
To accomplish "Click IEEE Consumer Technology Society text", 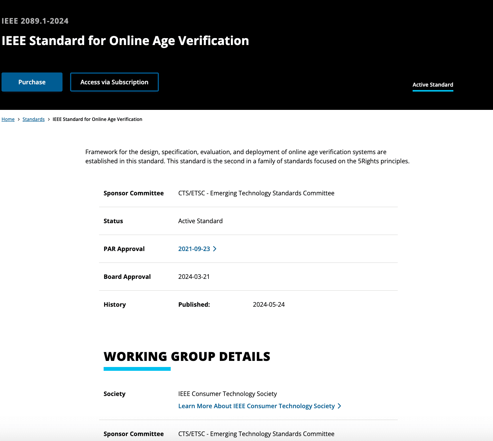I will click(227, 394).
